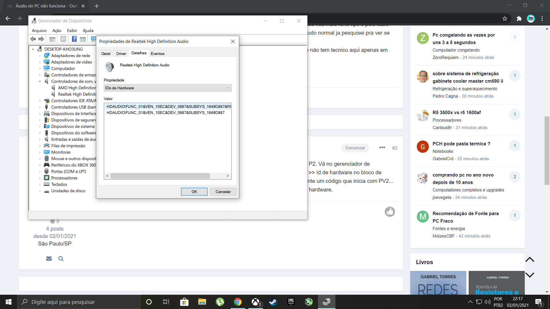Open the Arquivo menu

(39, 31)
